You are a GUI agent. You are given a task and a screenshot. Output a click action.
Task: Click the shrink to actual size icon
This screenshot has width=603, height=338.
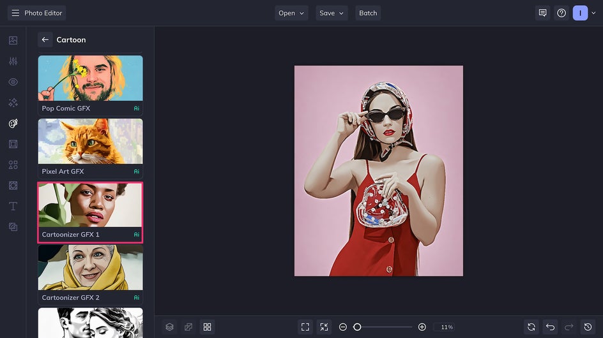point(324,327)
